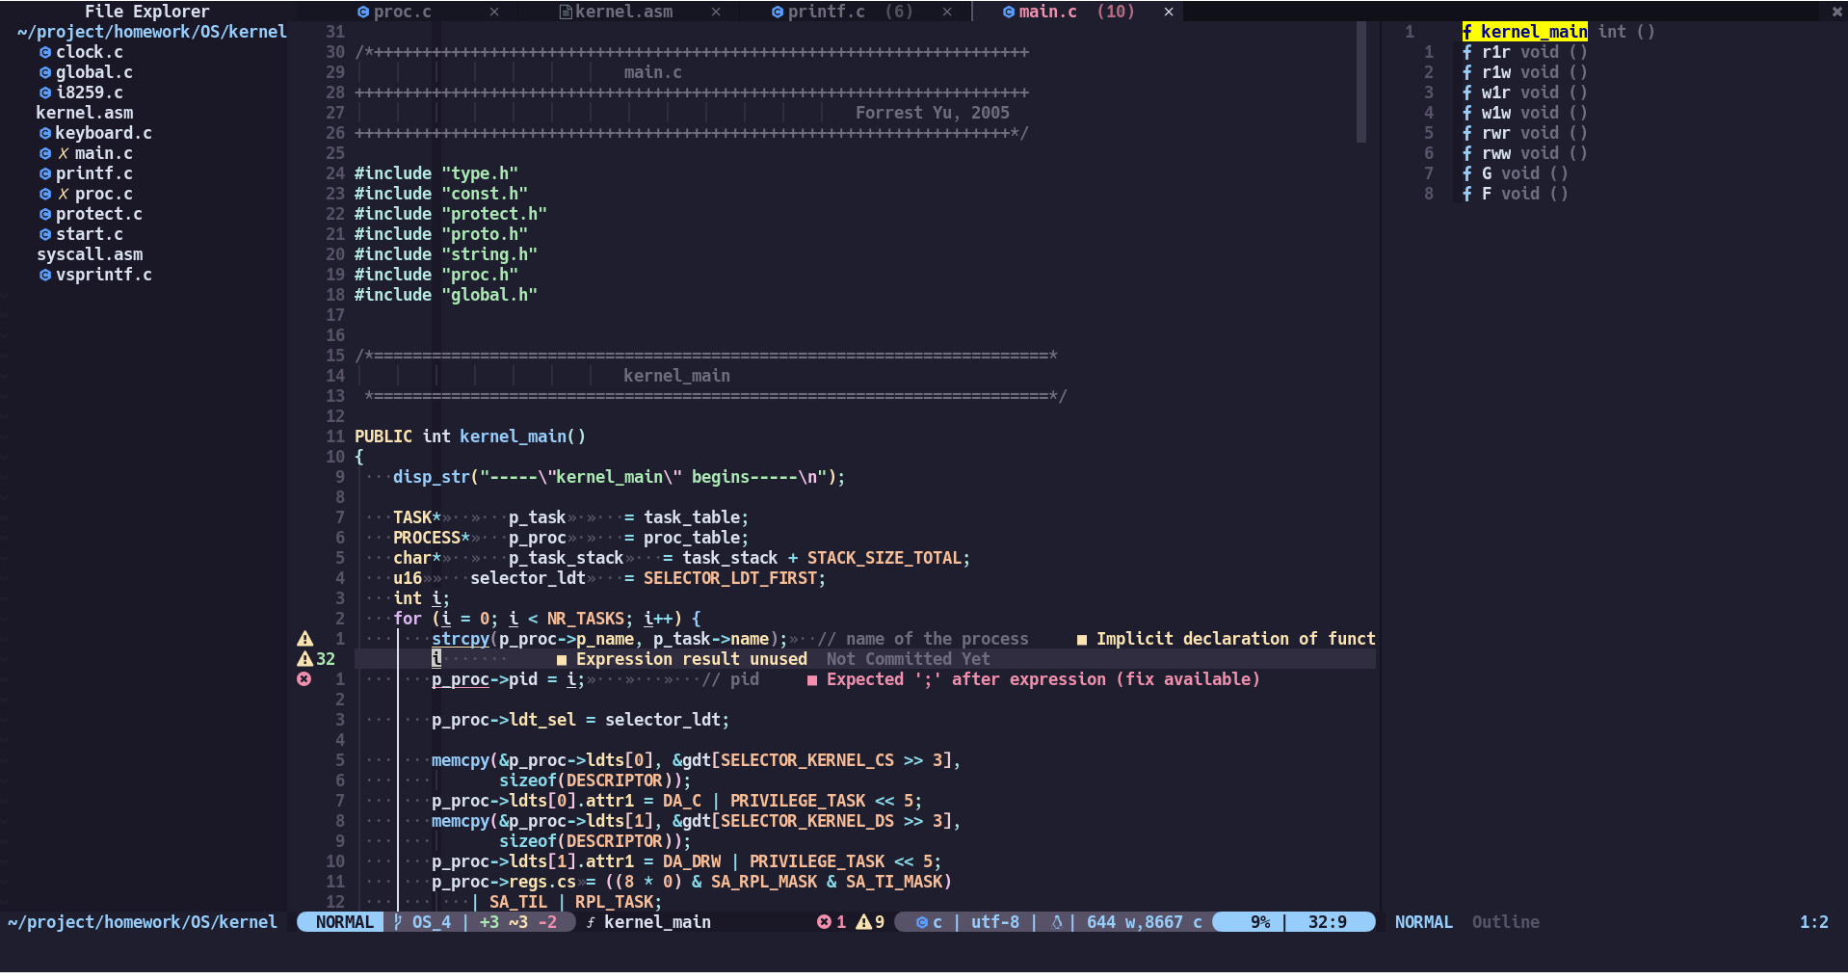Click the 32:9 cursor position in the status line
The image size is (1848, 979).
(1327, 922)
